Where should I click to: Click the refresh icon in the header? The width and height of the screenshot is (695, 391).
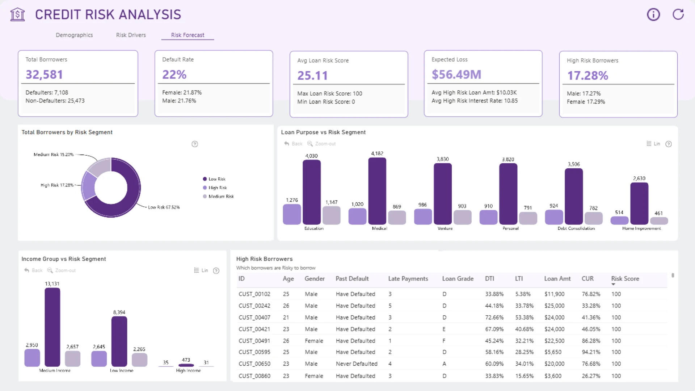[678, 14]
